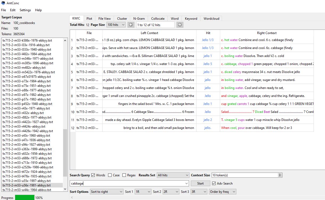Select the KWIC tab
This screenshot has width=325, height=200.
[x=76, y=18]
